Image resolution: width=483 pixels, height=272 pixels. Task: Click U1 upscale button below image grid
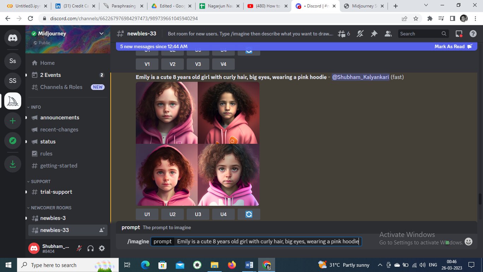[x=147, y=214]
